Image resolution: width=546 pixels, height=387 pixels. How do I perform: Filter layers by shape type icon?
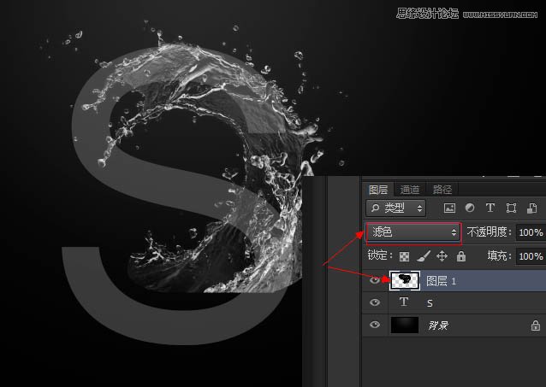(511, 208)
